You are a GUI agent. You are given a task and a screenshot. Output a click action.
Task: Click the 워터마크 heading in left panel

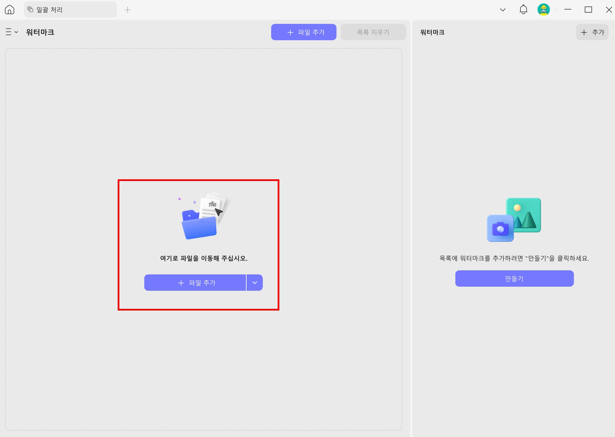(40, 32)
